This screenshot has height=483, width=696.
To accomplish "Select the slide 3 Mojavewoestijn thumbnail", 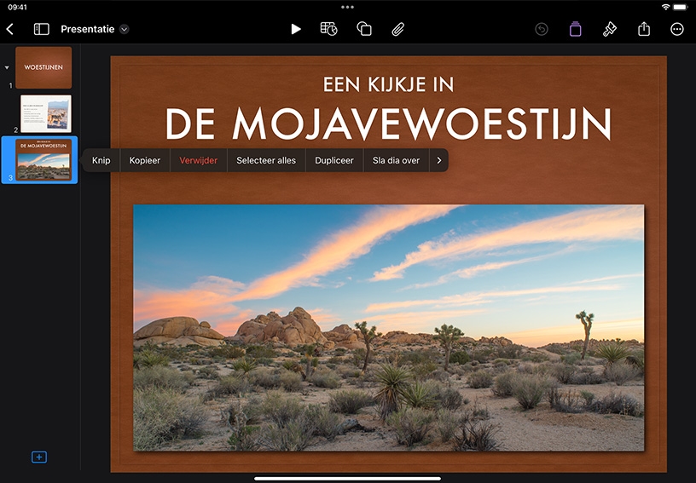I will pyautogui.click(x=43, y=159).
